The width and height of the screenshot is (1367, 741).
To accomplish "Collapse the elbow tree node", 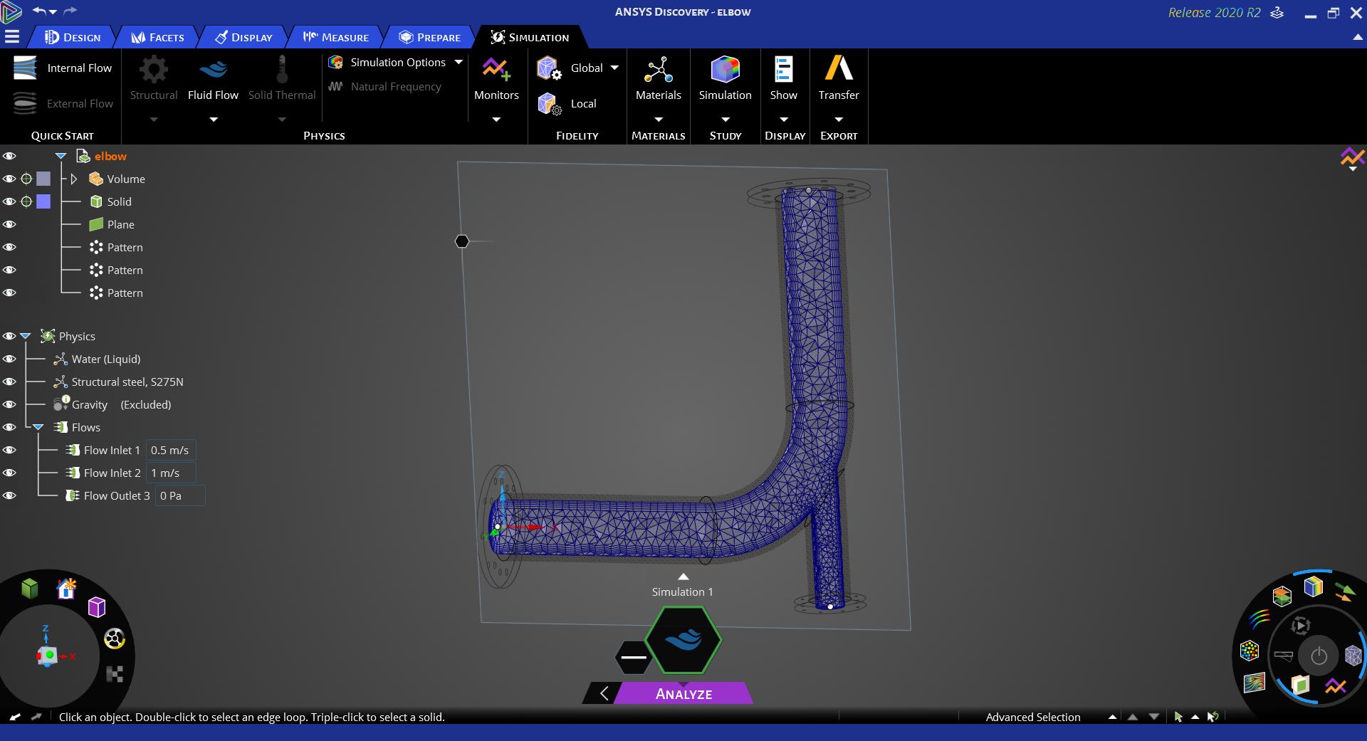I will [x=61, y=157].
